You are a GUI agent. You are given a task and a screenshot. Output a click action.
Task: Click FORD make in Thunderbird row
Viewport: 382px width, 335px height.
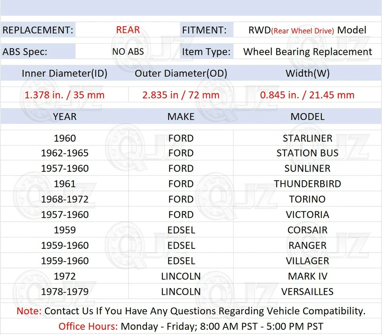[181, 184]
